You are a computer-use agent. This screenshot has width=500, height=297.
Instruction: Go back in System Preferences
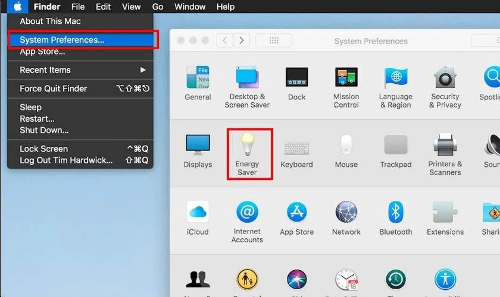point(225,40)
